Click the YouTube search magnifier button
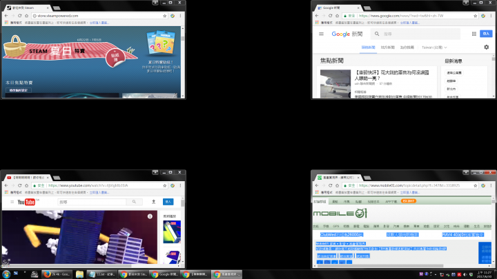 click(134, 202)
